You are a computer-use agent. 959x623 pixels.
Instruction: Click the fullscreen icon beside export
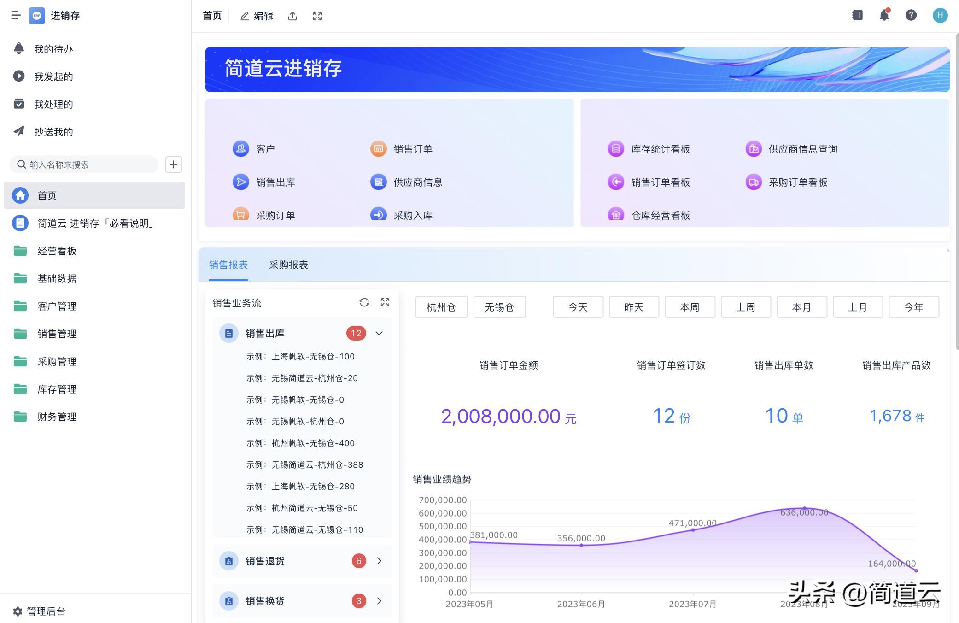[x=317, y=16]
